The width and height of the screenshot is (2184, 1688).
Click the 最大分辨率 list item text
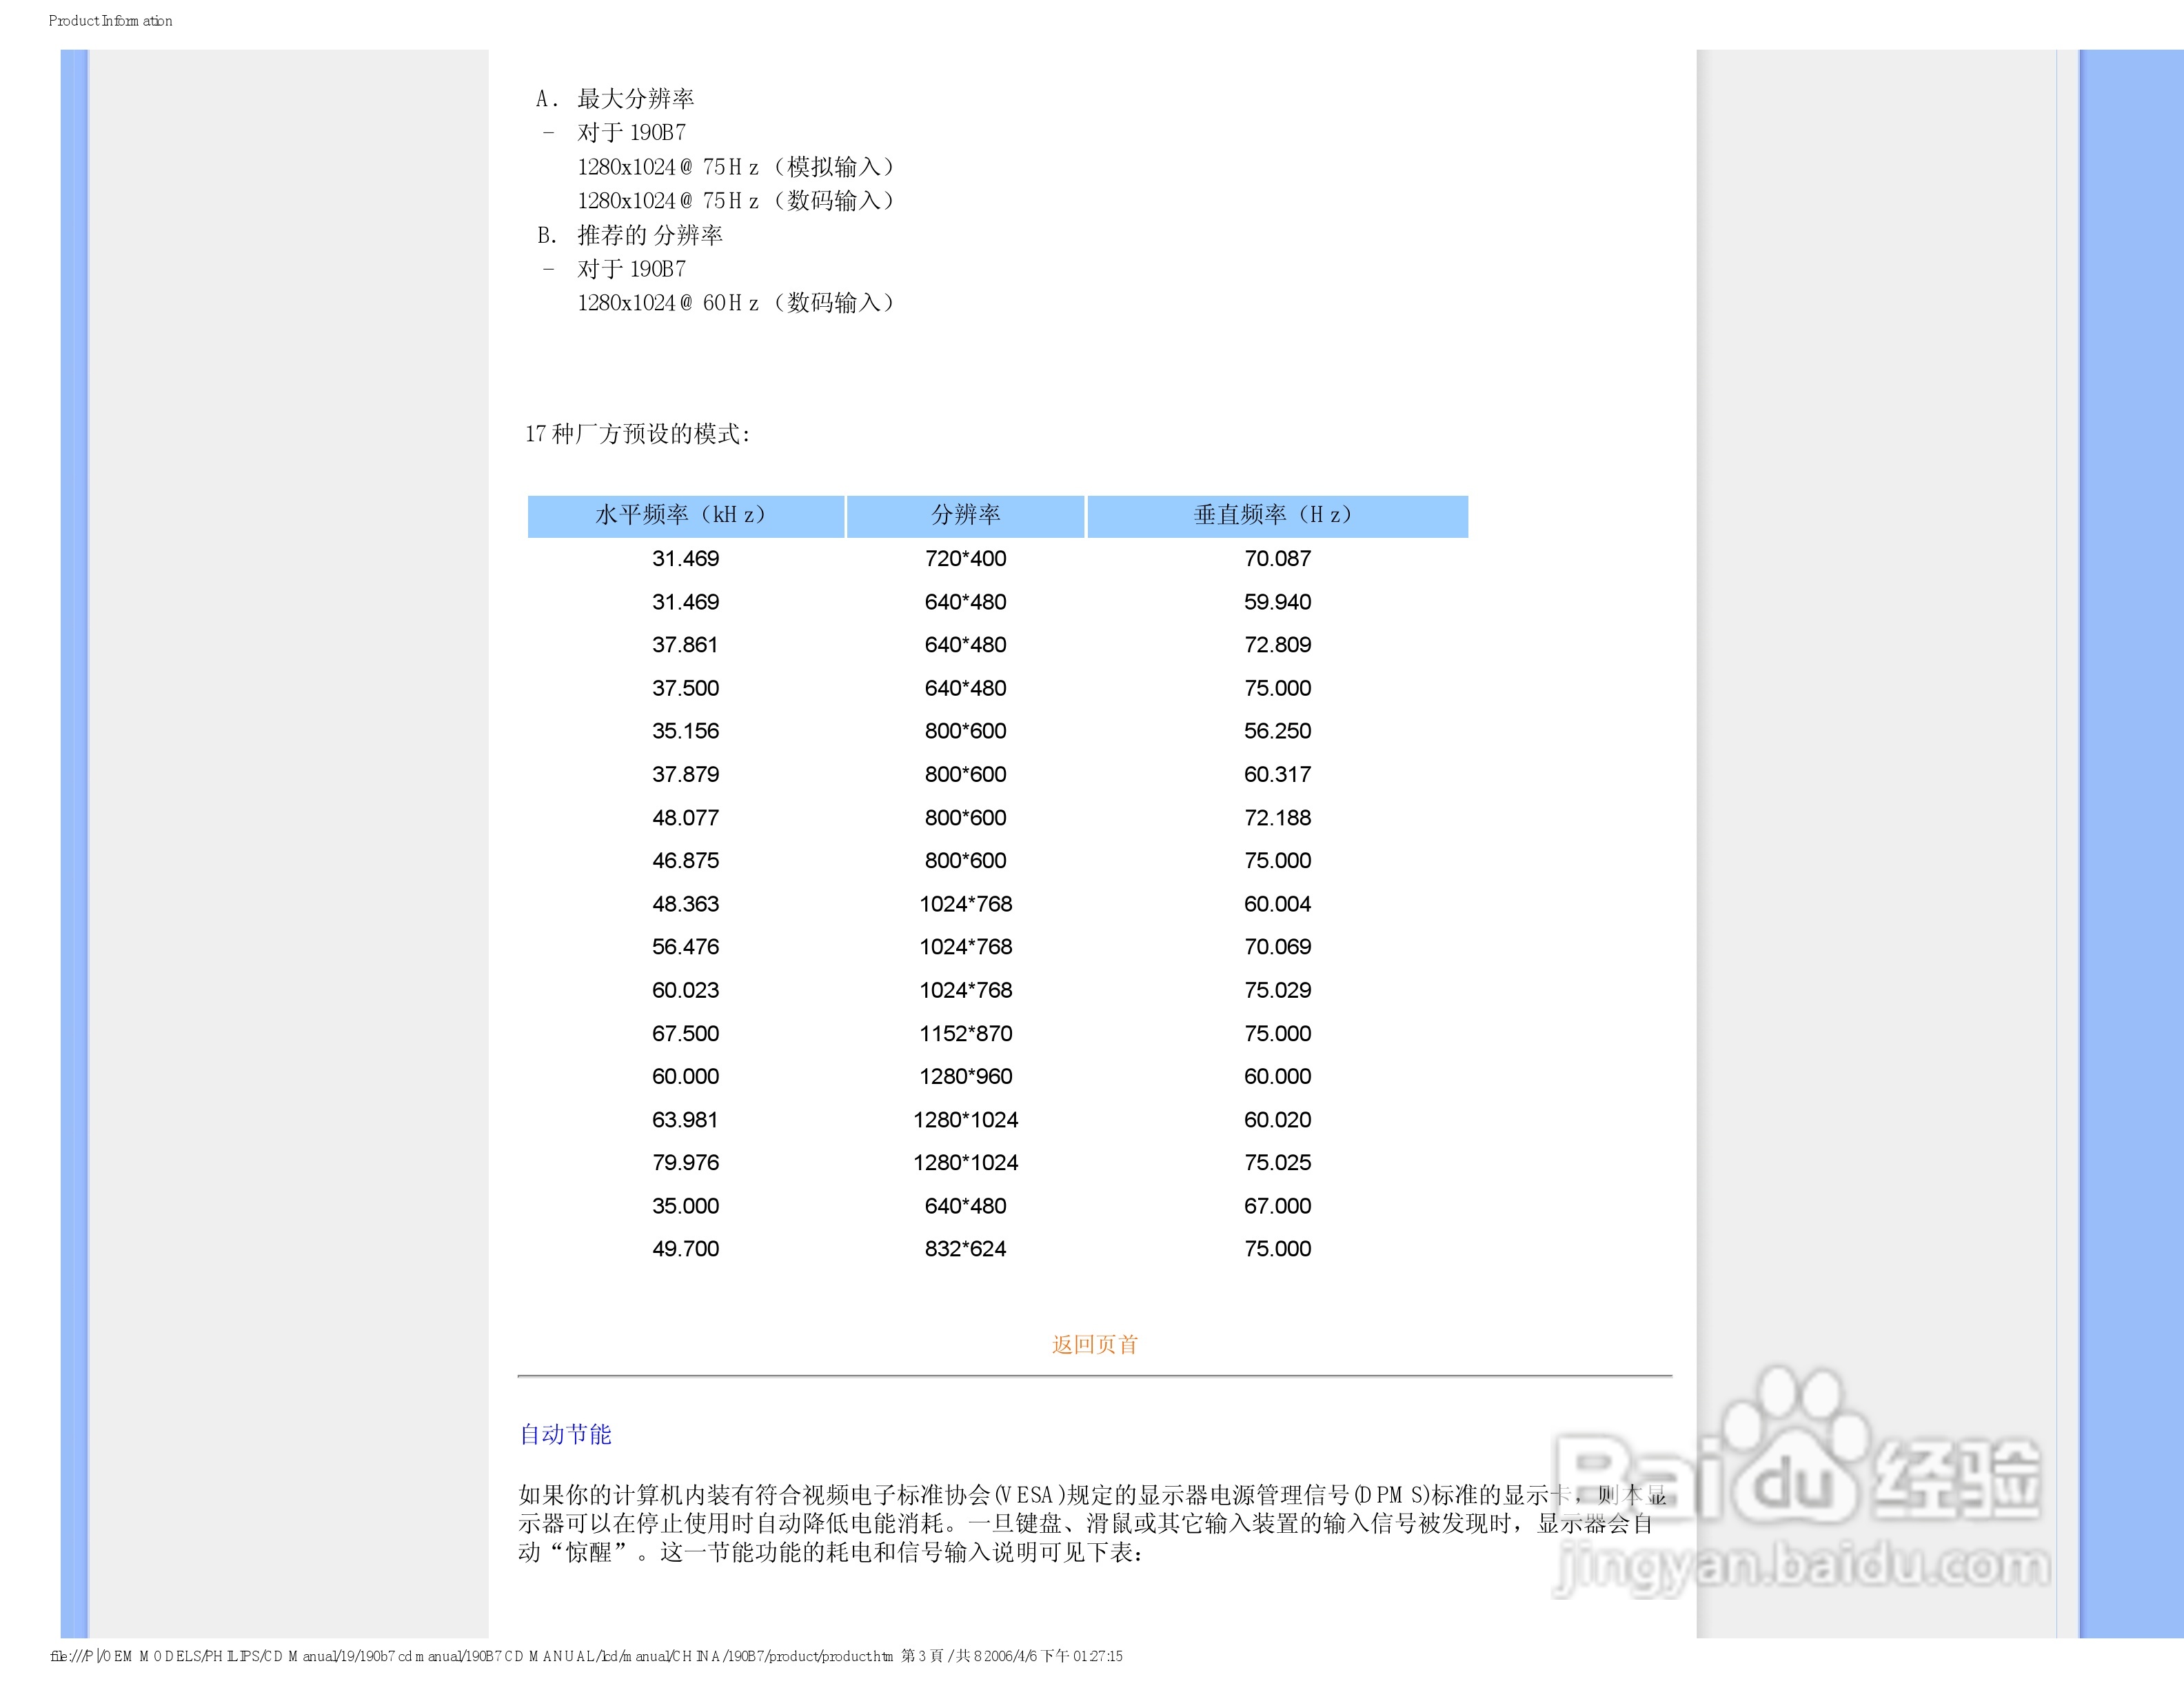point(635,99)
